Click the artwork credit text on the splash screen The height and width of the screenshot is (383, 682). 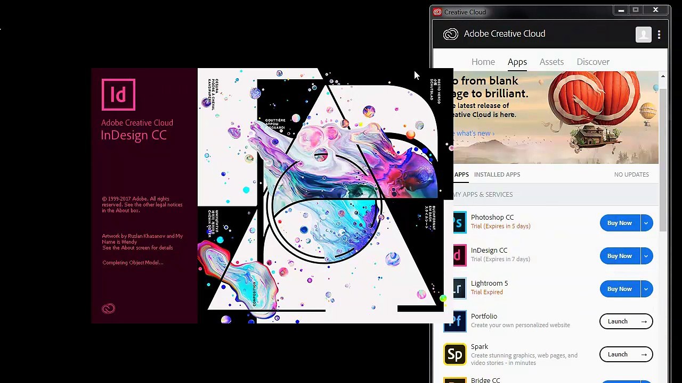tap(142, 242)
